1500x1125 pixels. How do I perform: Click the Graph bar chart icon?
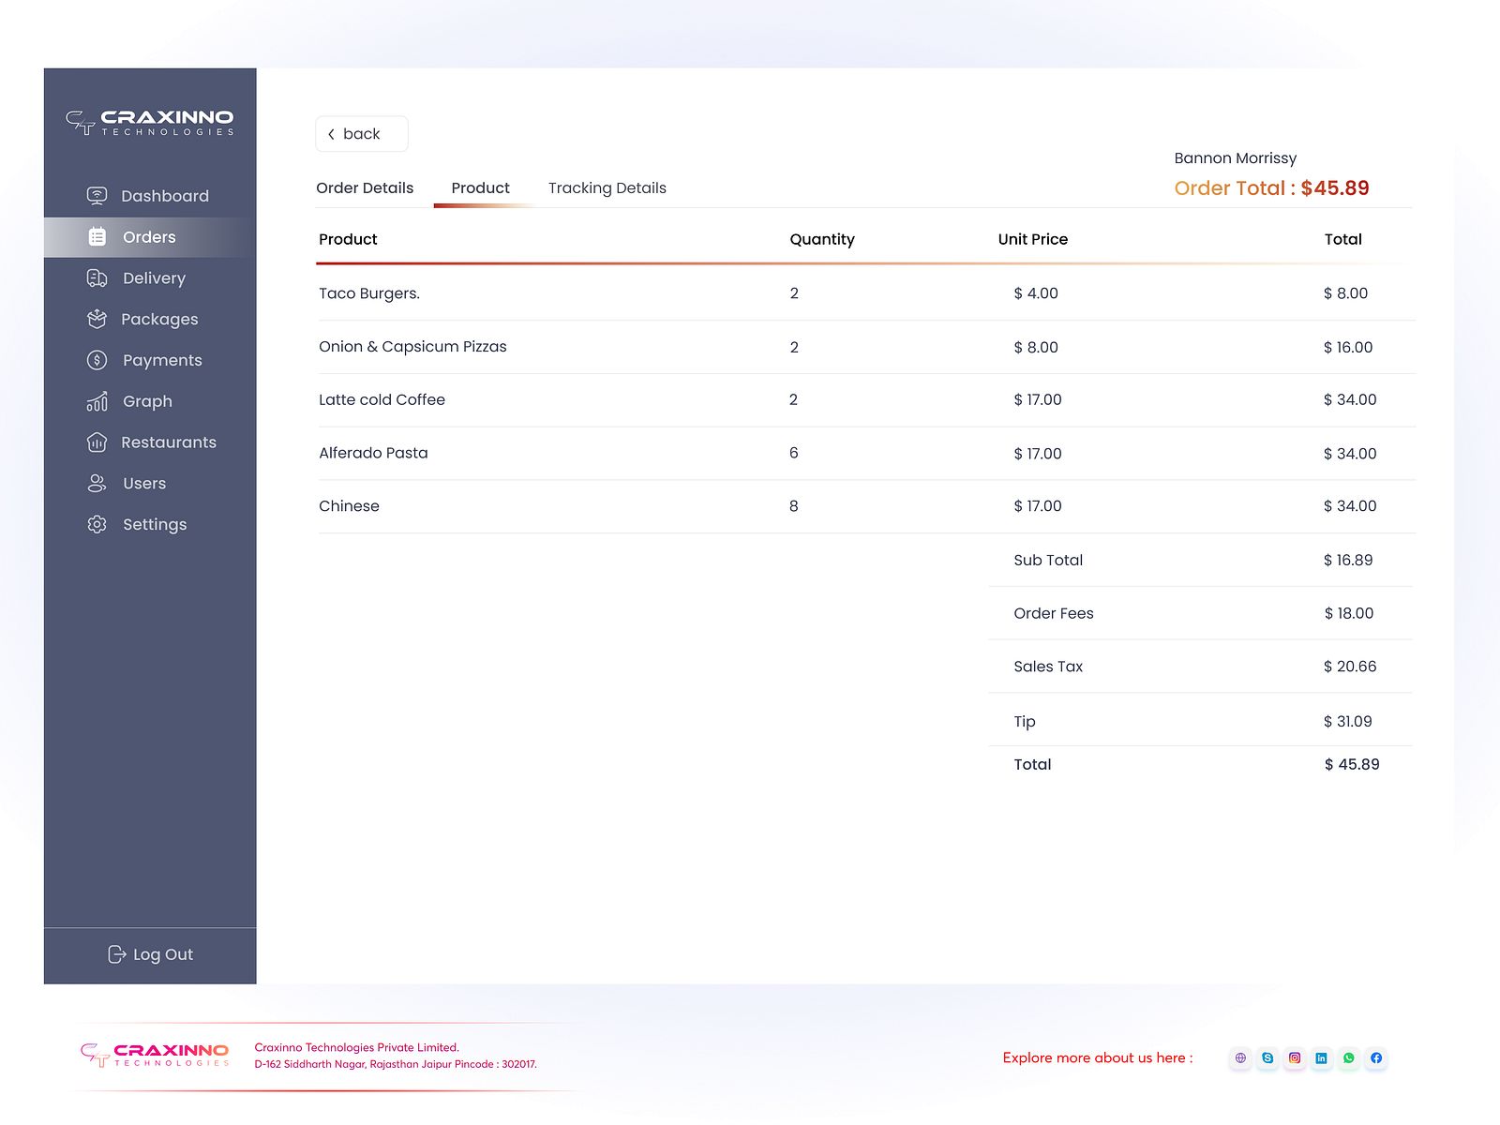click(x=97, y=401)
